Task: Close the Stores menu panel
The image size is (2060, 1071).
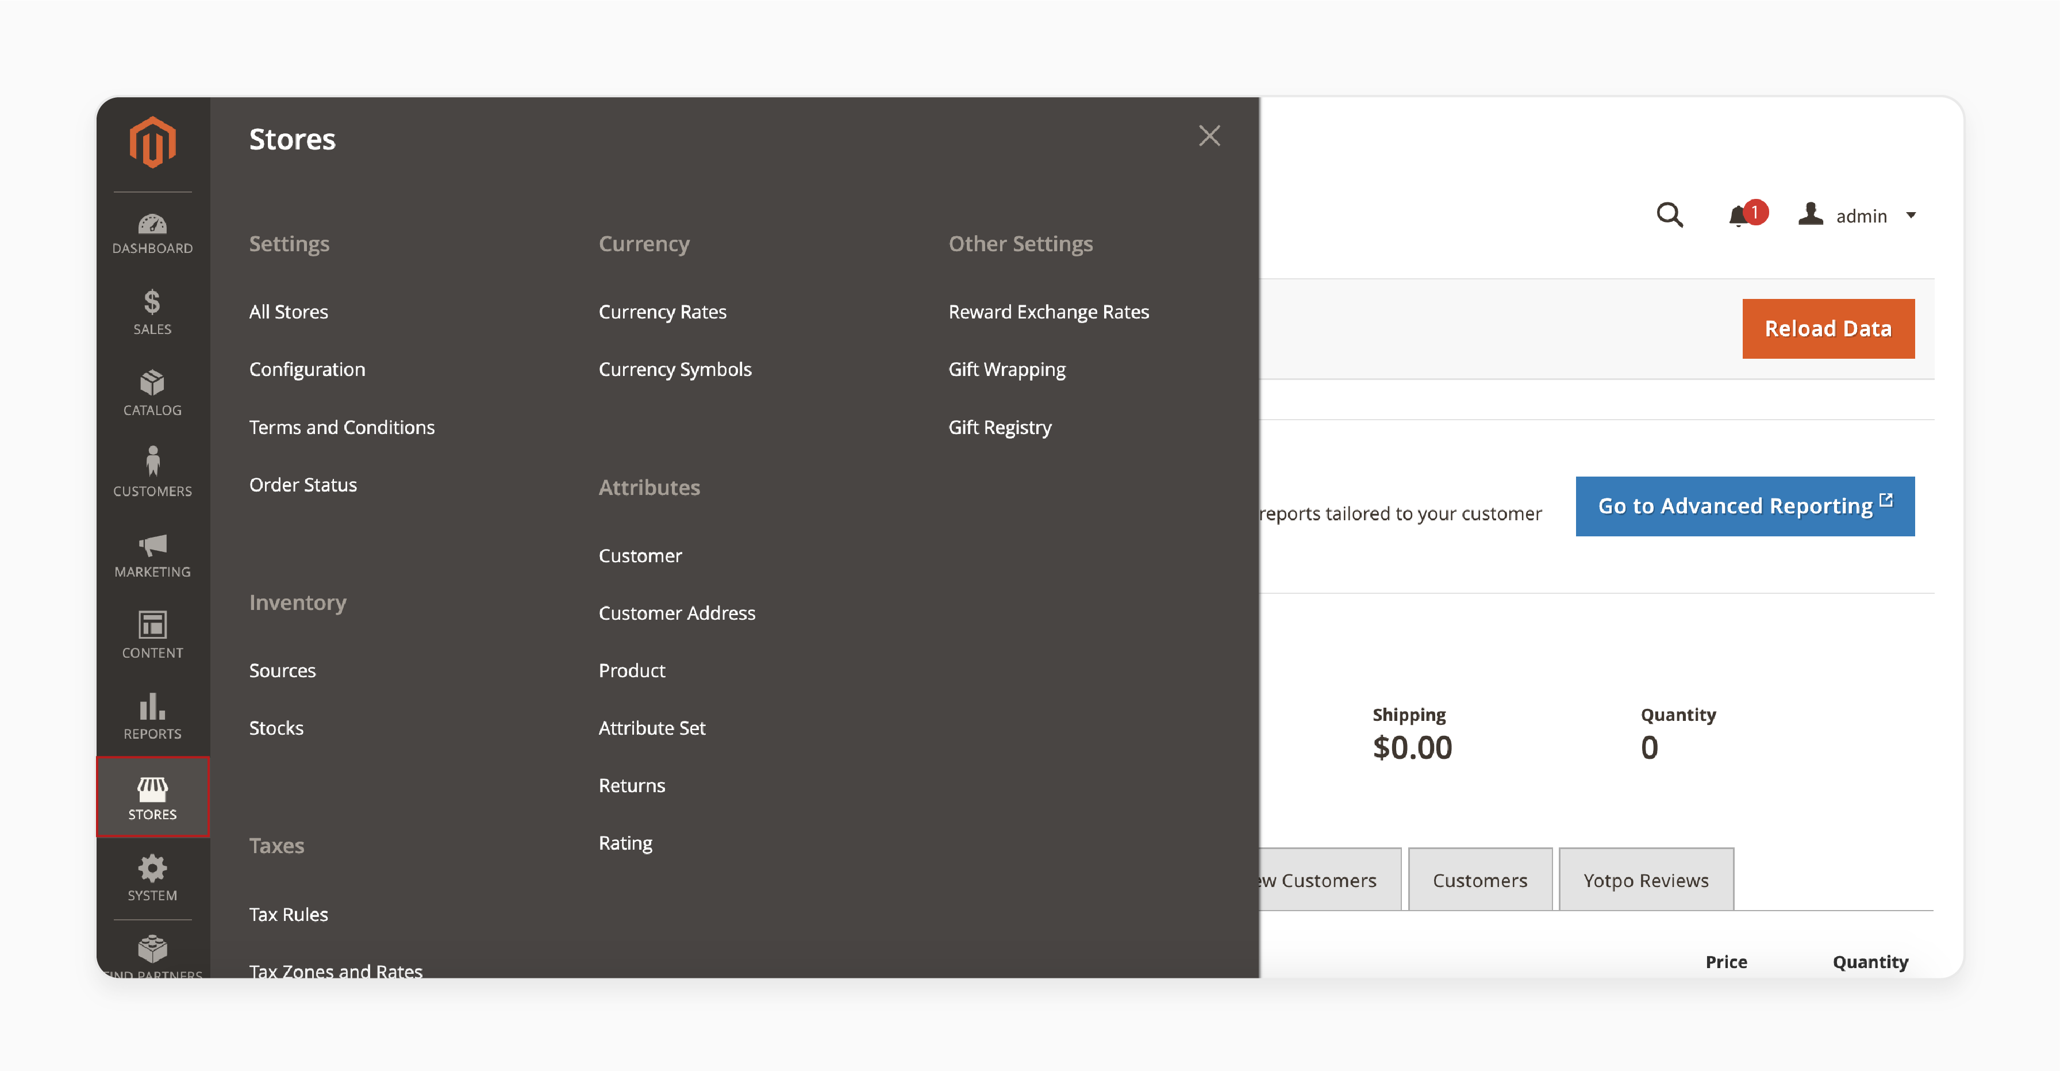Action: [1209, 136]
